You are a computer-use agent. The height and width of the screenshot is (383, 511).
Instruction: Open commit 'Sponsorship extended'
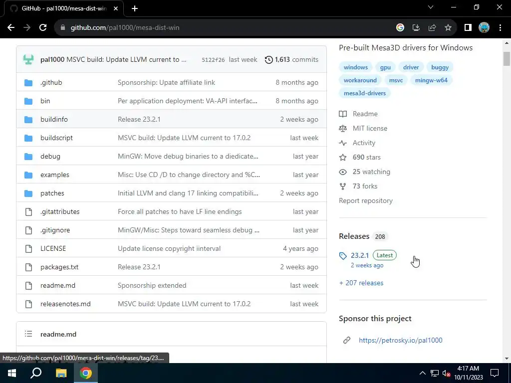[x=152, y=286]
